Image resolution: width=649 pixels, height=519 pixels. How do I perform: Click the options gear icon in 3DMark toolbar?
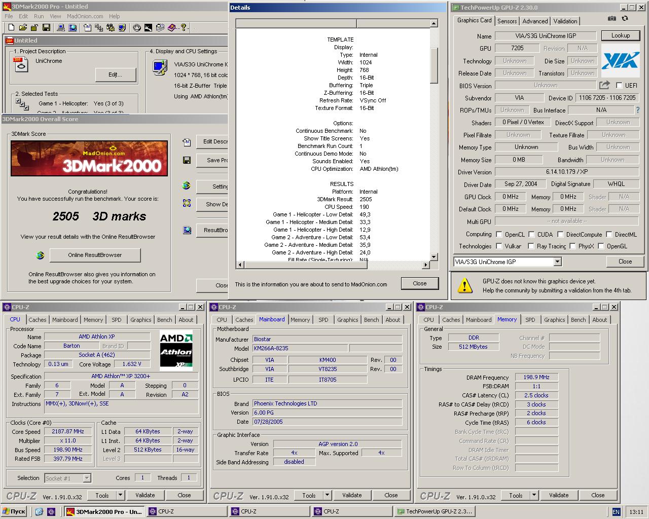(111, 27)
